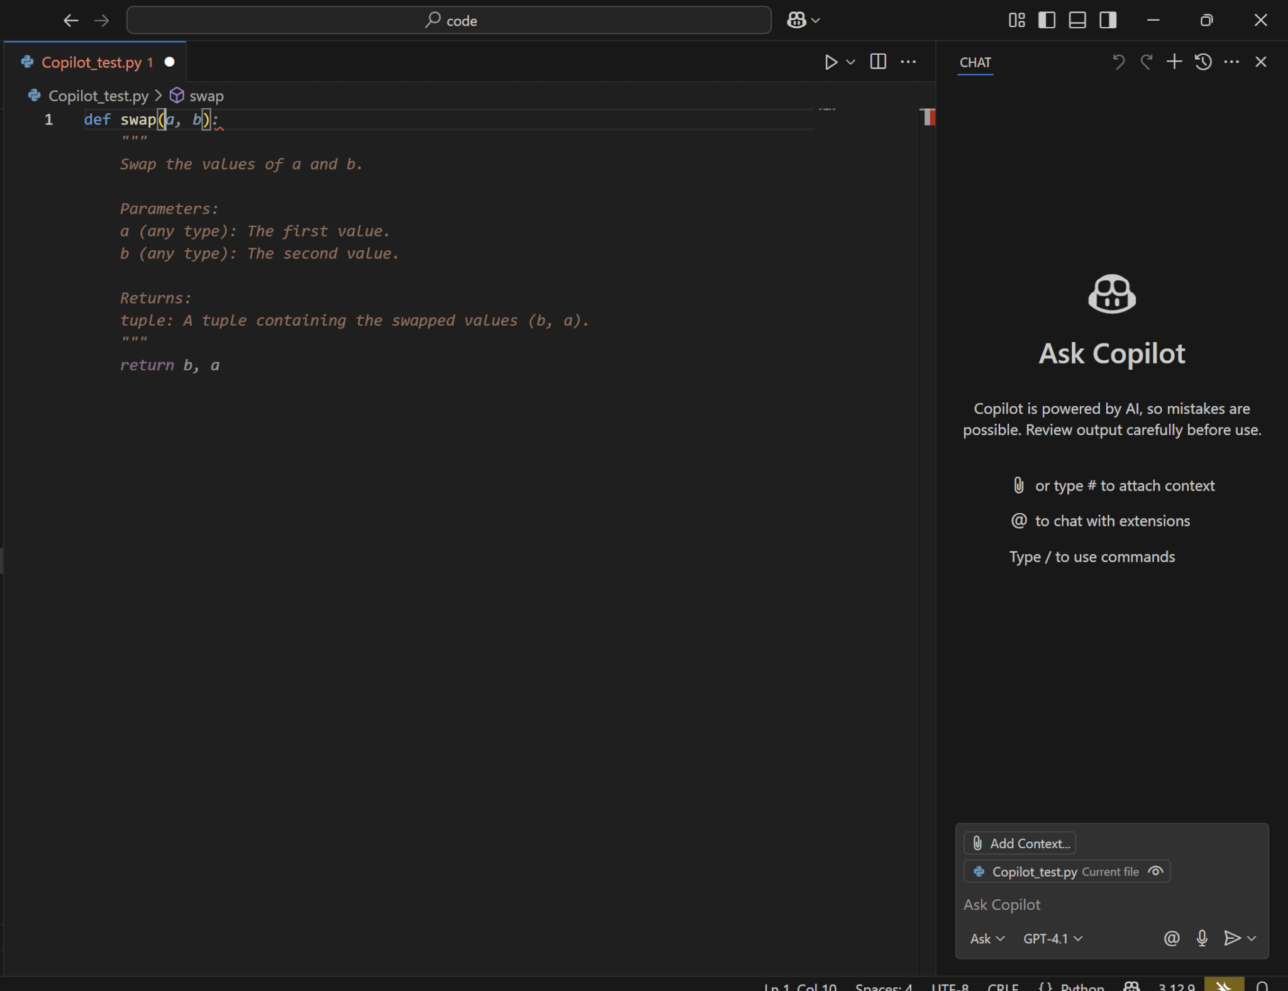Click the Add Context button

click(1019, 843)
